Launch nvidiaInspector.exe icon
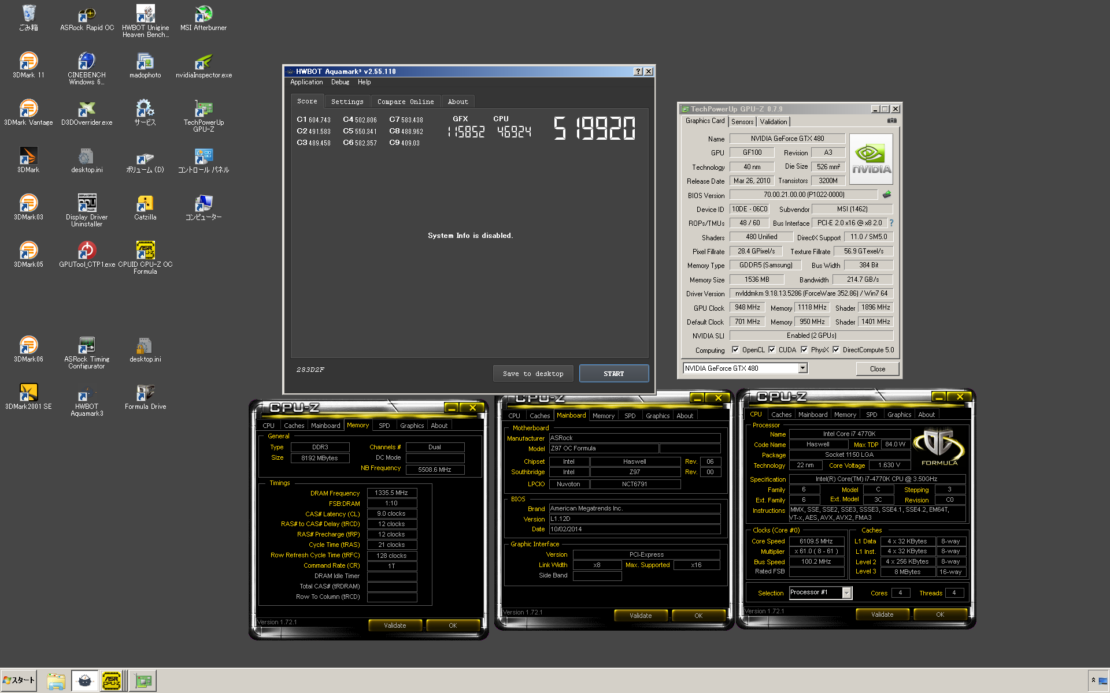 (203, 65)
